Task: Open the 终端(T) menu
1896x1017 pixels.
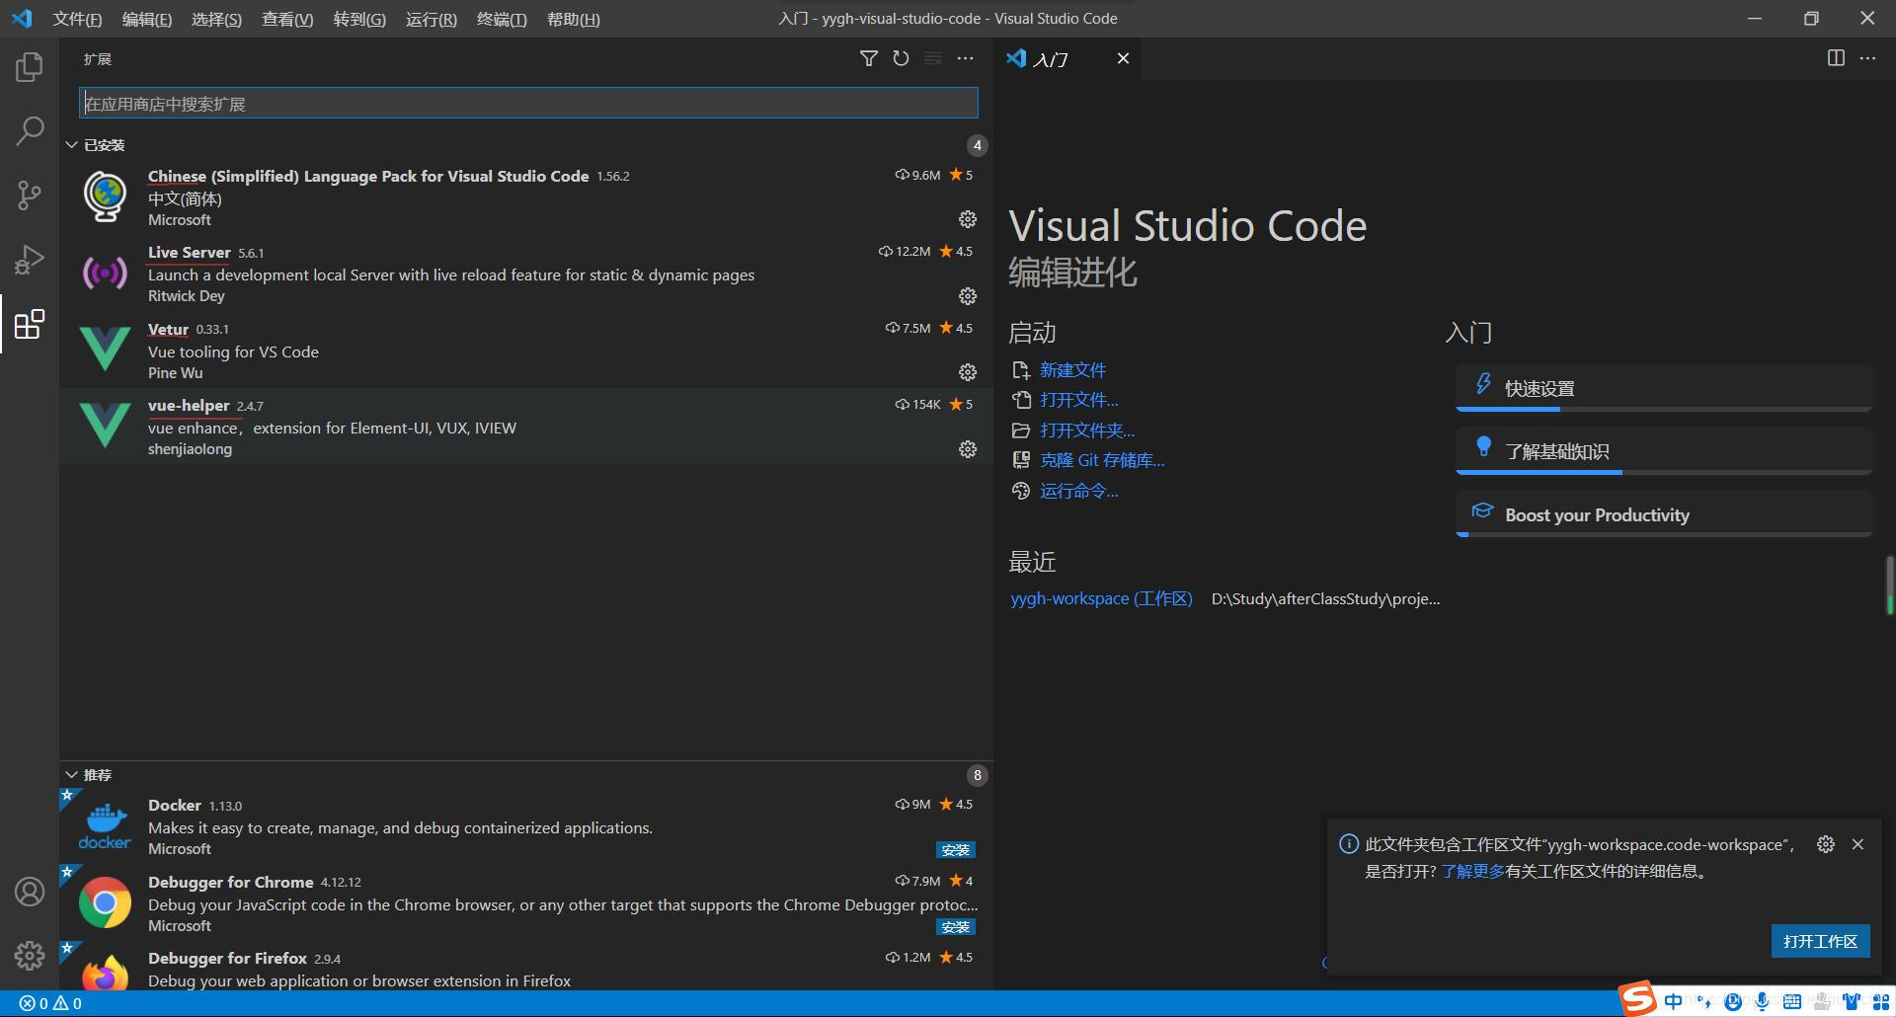Action: (x=502, y=19)
